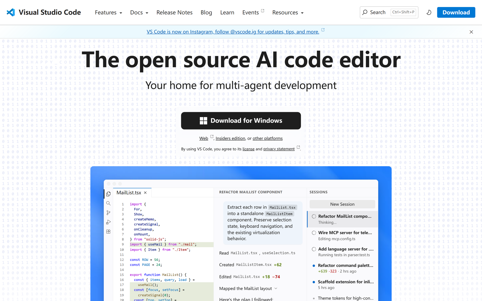The width and height of the screenshot is (482, 301).
Task: Follow the VS Code Instagram announcement link
Action: (x=233, y=32)
